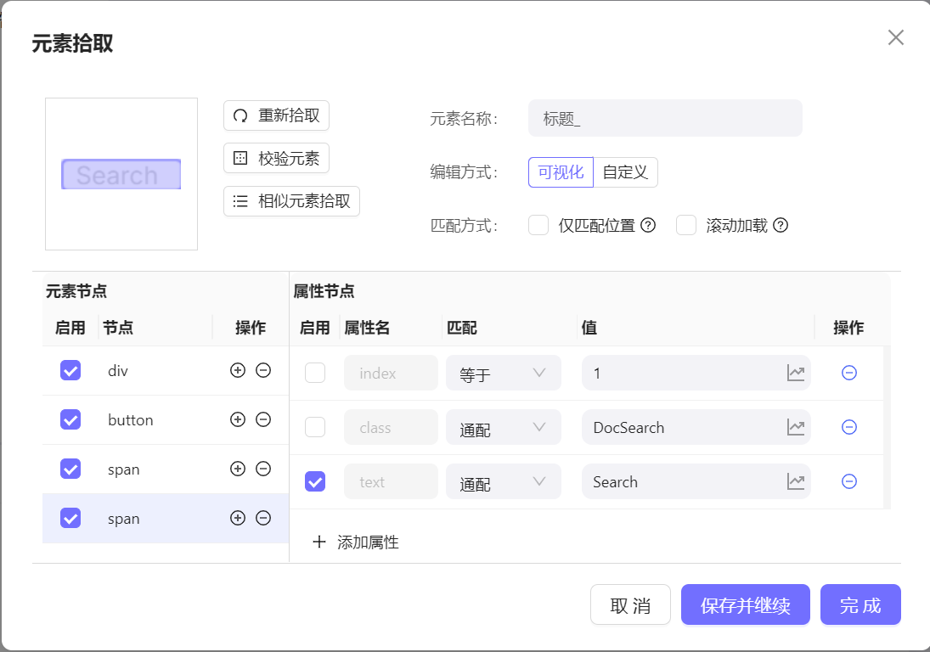930x652 pixels.
Task: Switch to 自定义 edit mode
Action: (625, 172)
